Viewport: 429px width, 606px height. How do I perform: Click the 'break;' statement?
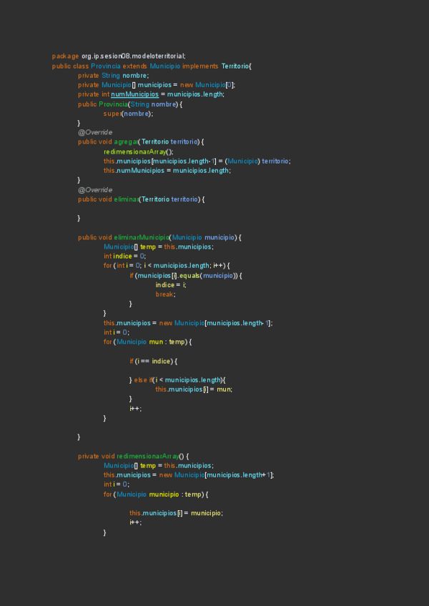click(166, 294)
